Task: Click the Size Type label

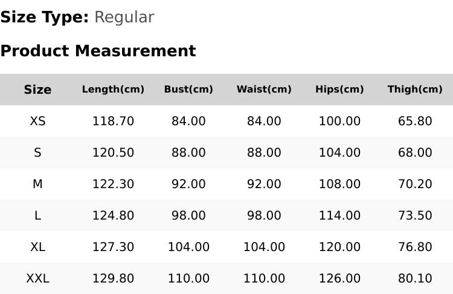Action: coord(45,17)
